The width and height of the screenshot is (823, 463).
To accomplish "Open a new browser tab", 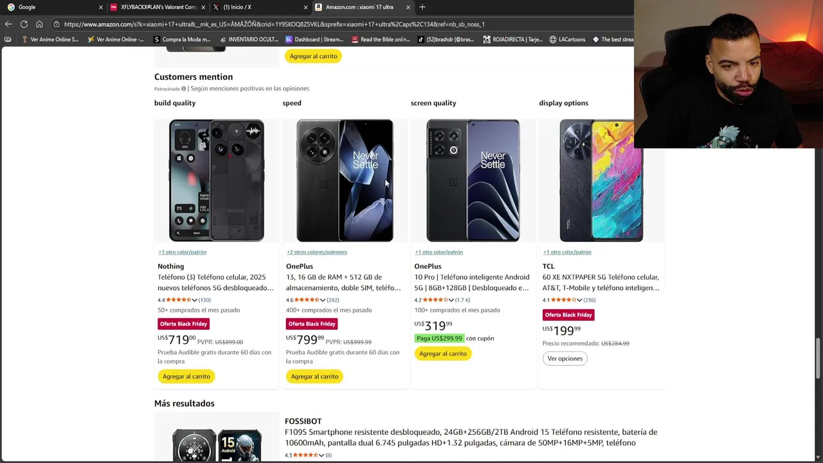I will click(x=422, y=7).
